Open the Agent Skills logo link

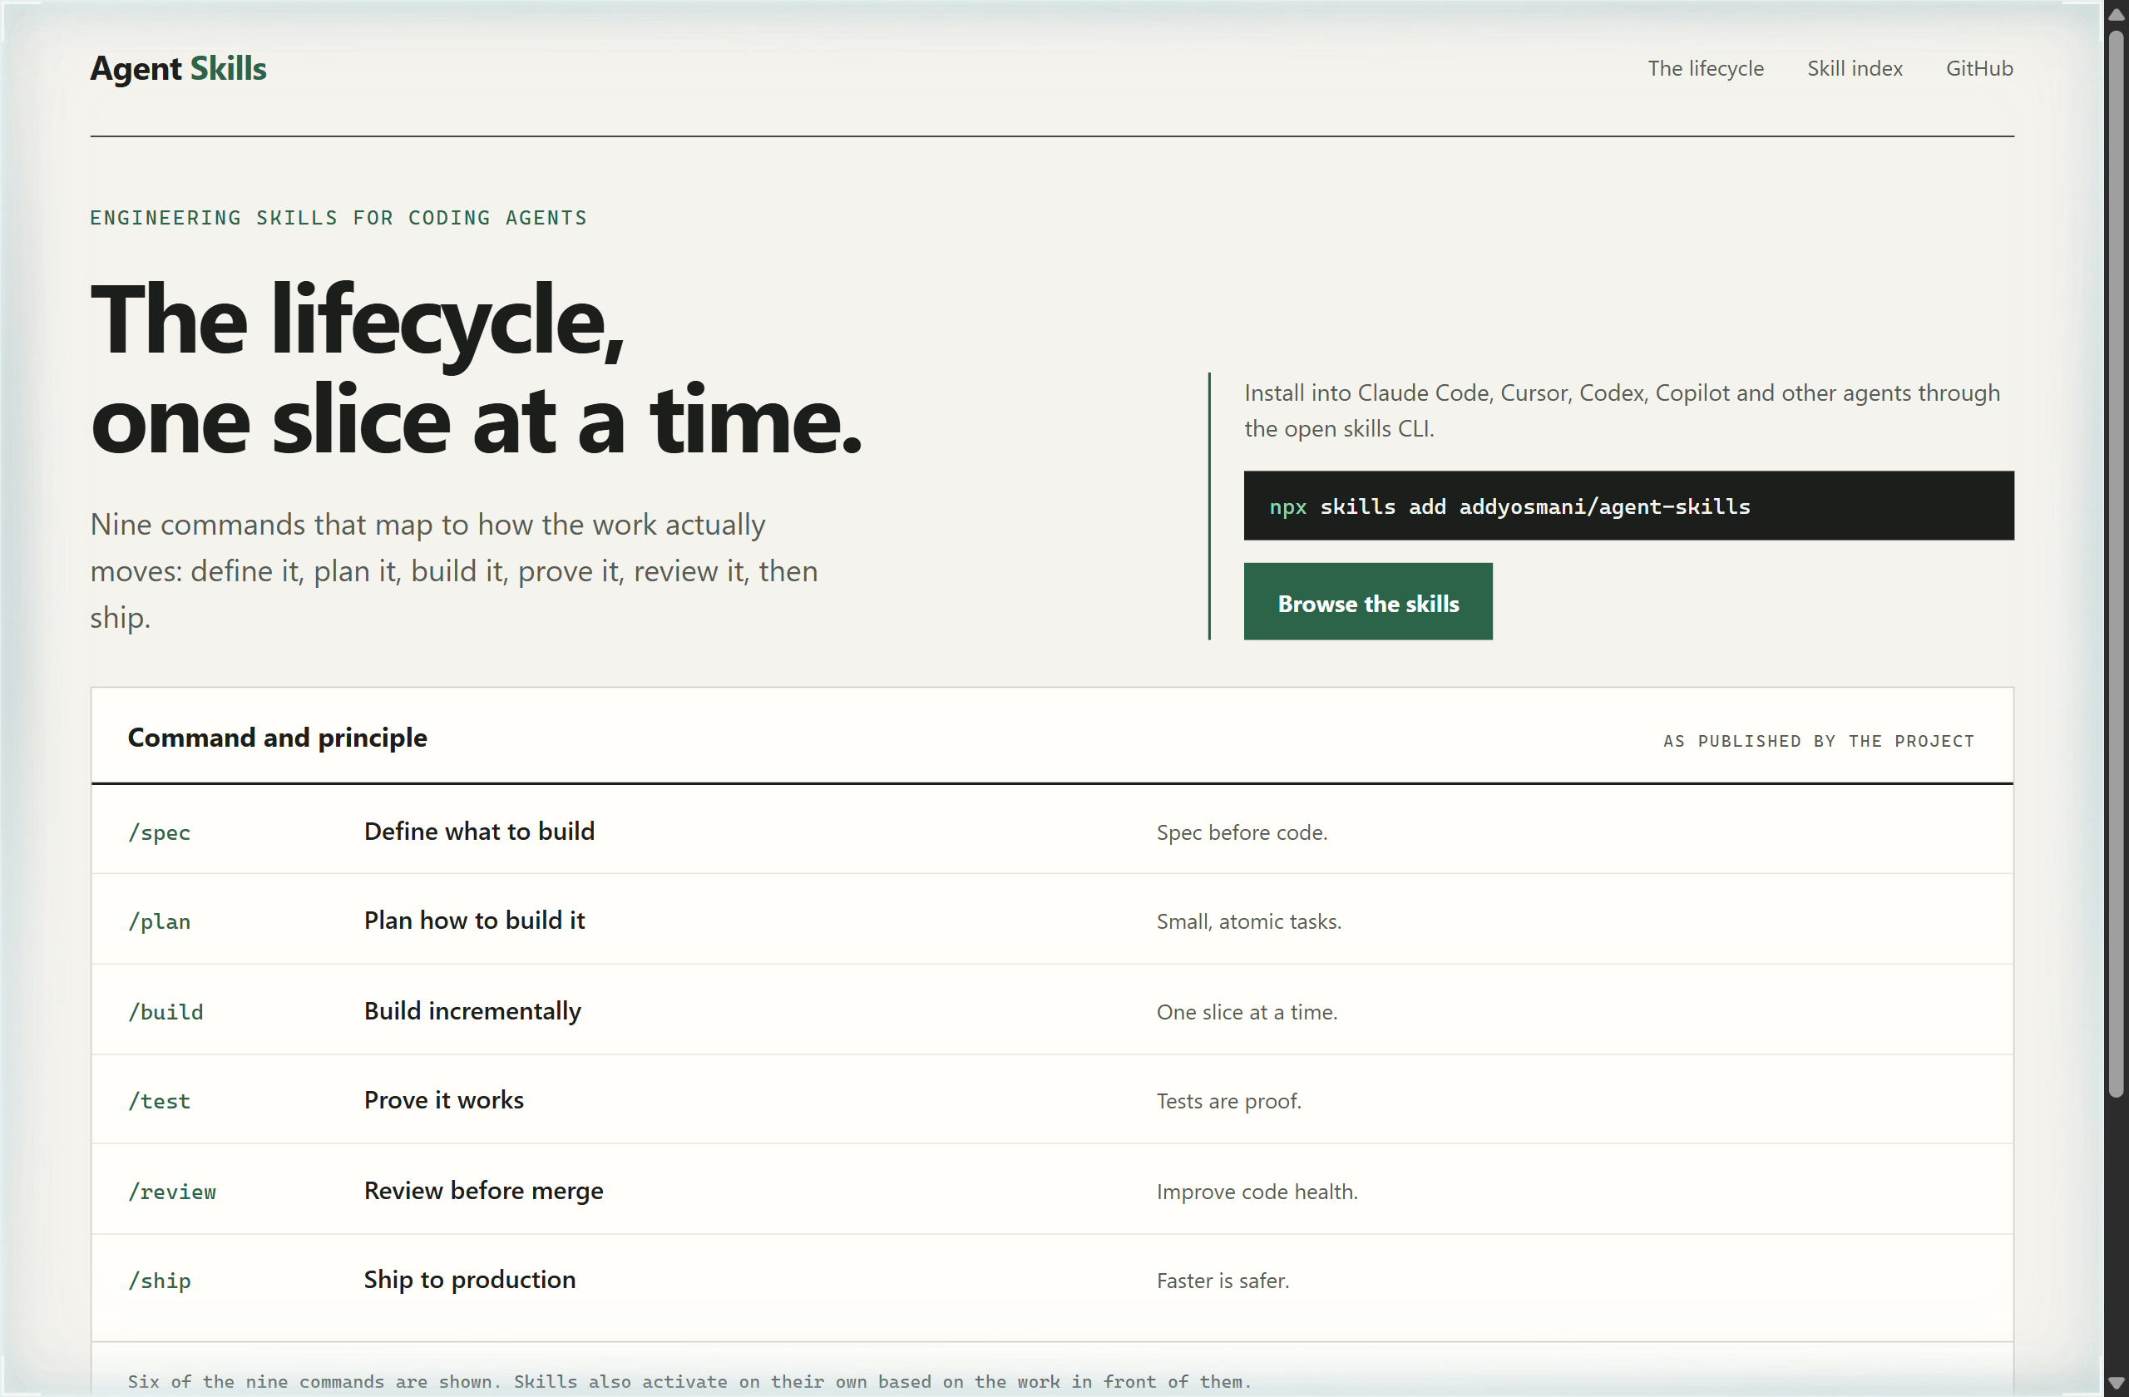click(178, 69)
